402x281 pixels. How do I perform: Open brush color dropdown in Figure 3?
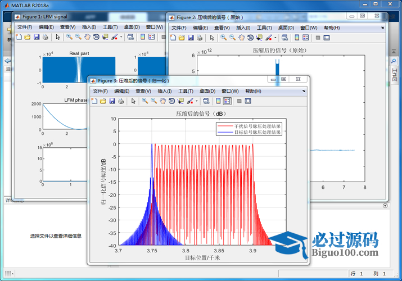coord(197,101)
